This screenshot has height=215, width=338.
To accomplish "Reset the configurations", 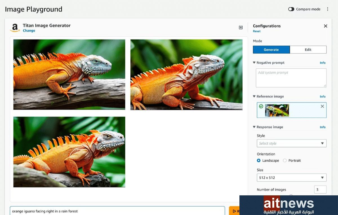I will (x=257, y=31).
